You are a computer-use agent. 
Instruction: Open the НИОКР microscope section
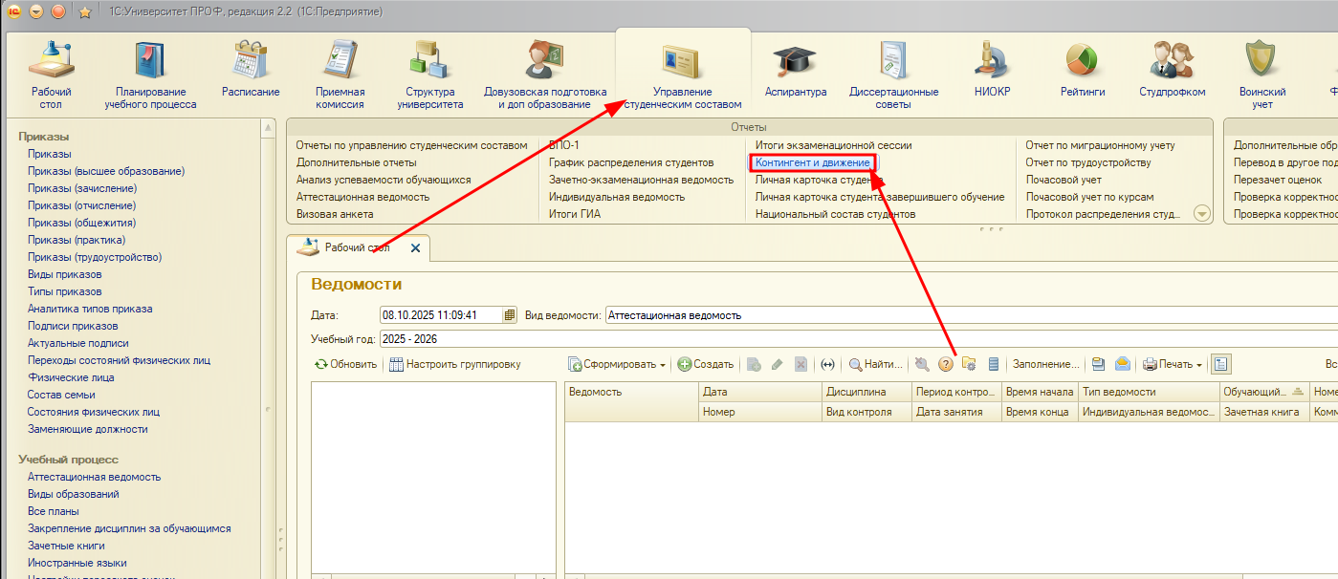[992, 70]
